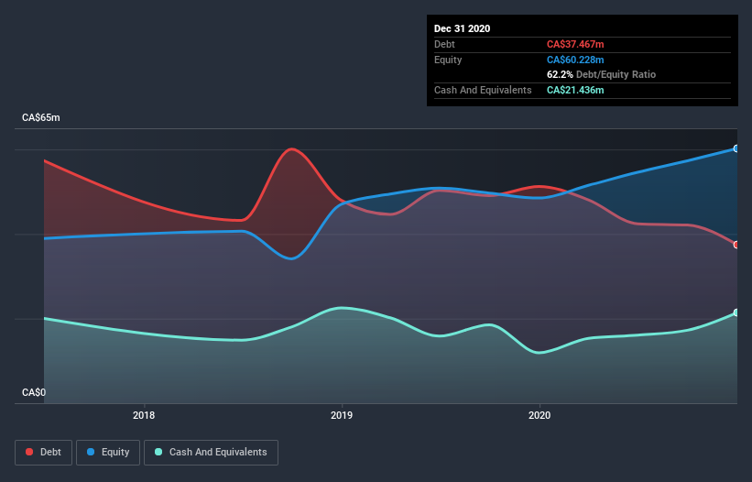Click the CA$65m y-axis label
The width and height of the screenshot is (752, 482).
[x=41, y=117]
